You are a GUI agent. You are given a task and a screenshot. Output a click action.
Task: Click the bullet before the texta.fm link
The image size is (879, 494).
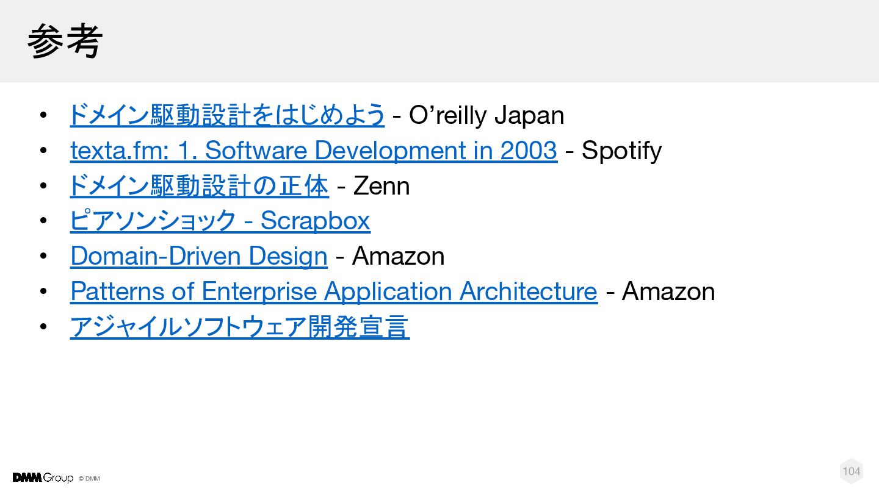point(43,151)
